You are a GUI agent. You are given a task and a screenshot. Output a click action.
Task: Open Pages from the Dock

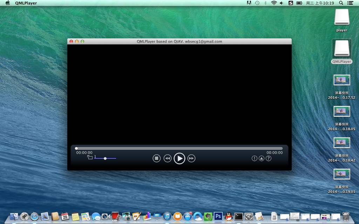pos(136,216)
